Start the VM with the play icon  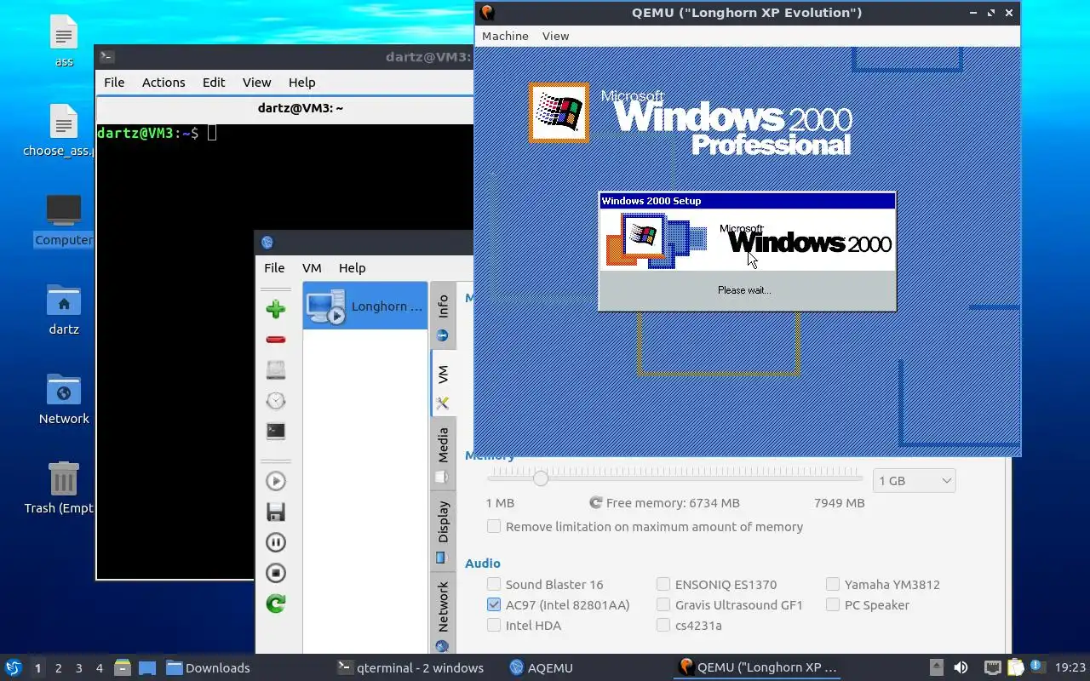coord(275,481)
